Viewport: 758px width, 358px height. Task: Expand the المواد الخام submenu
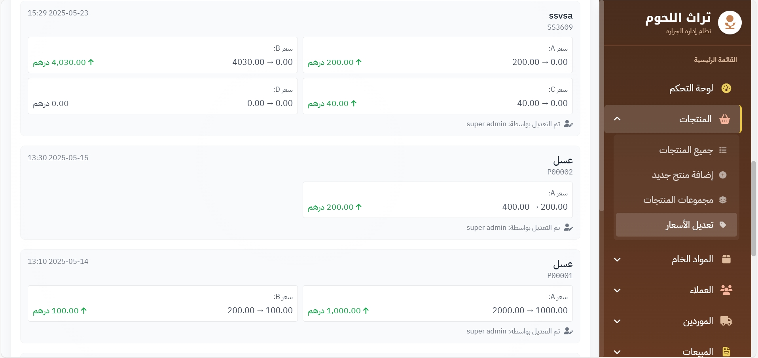[x=617, y=260]
